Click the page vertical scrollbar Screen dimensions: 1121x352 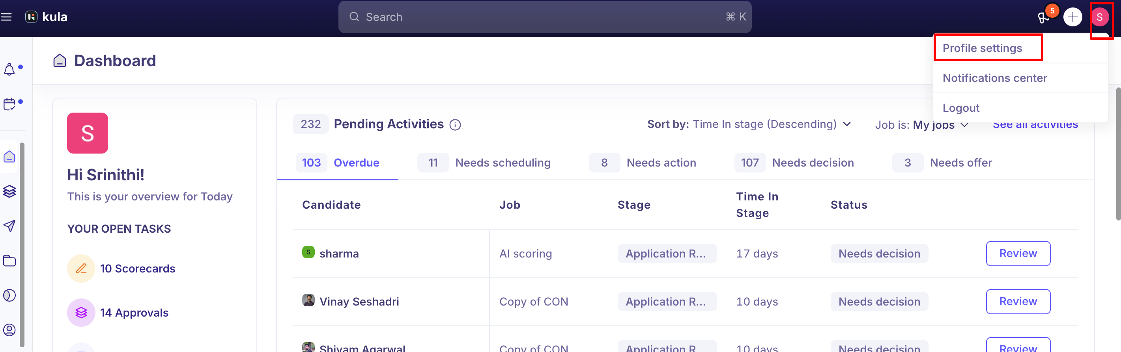(1117, 154)
